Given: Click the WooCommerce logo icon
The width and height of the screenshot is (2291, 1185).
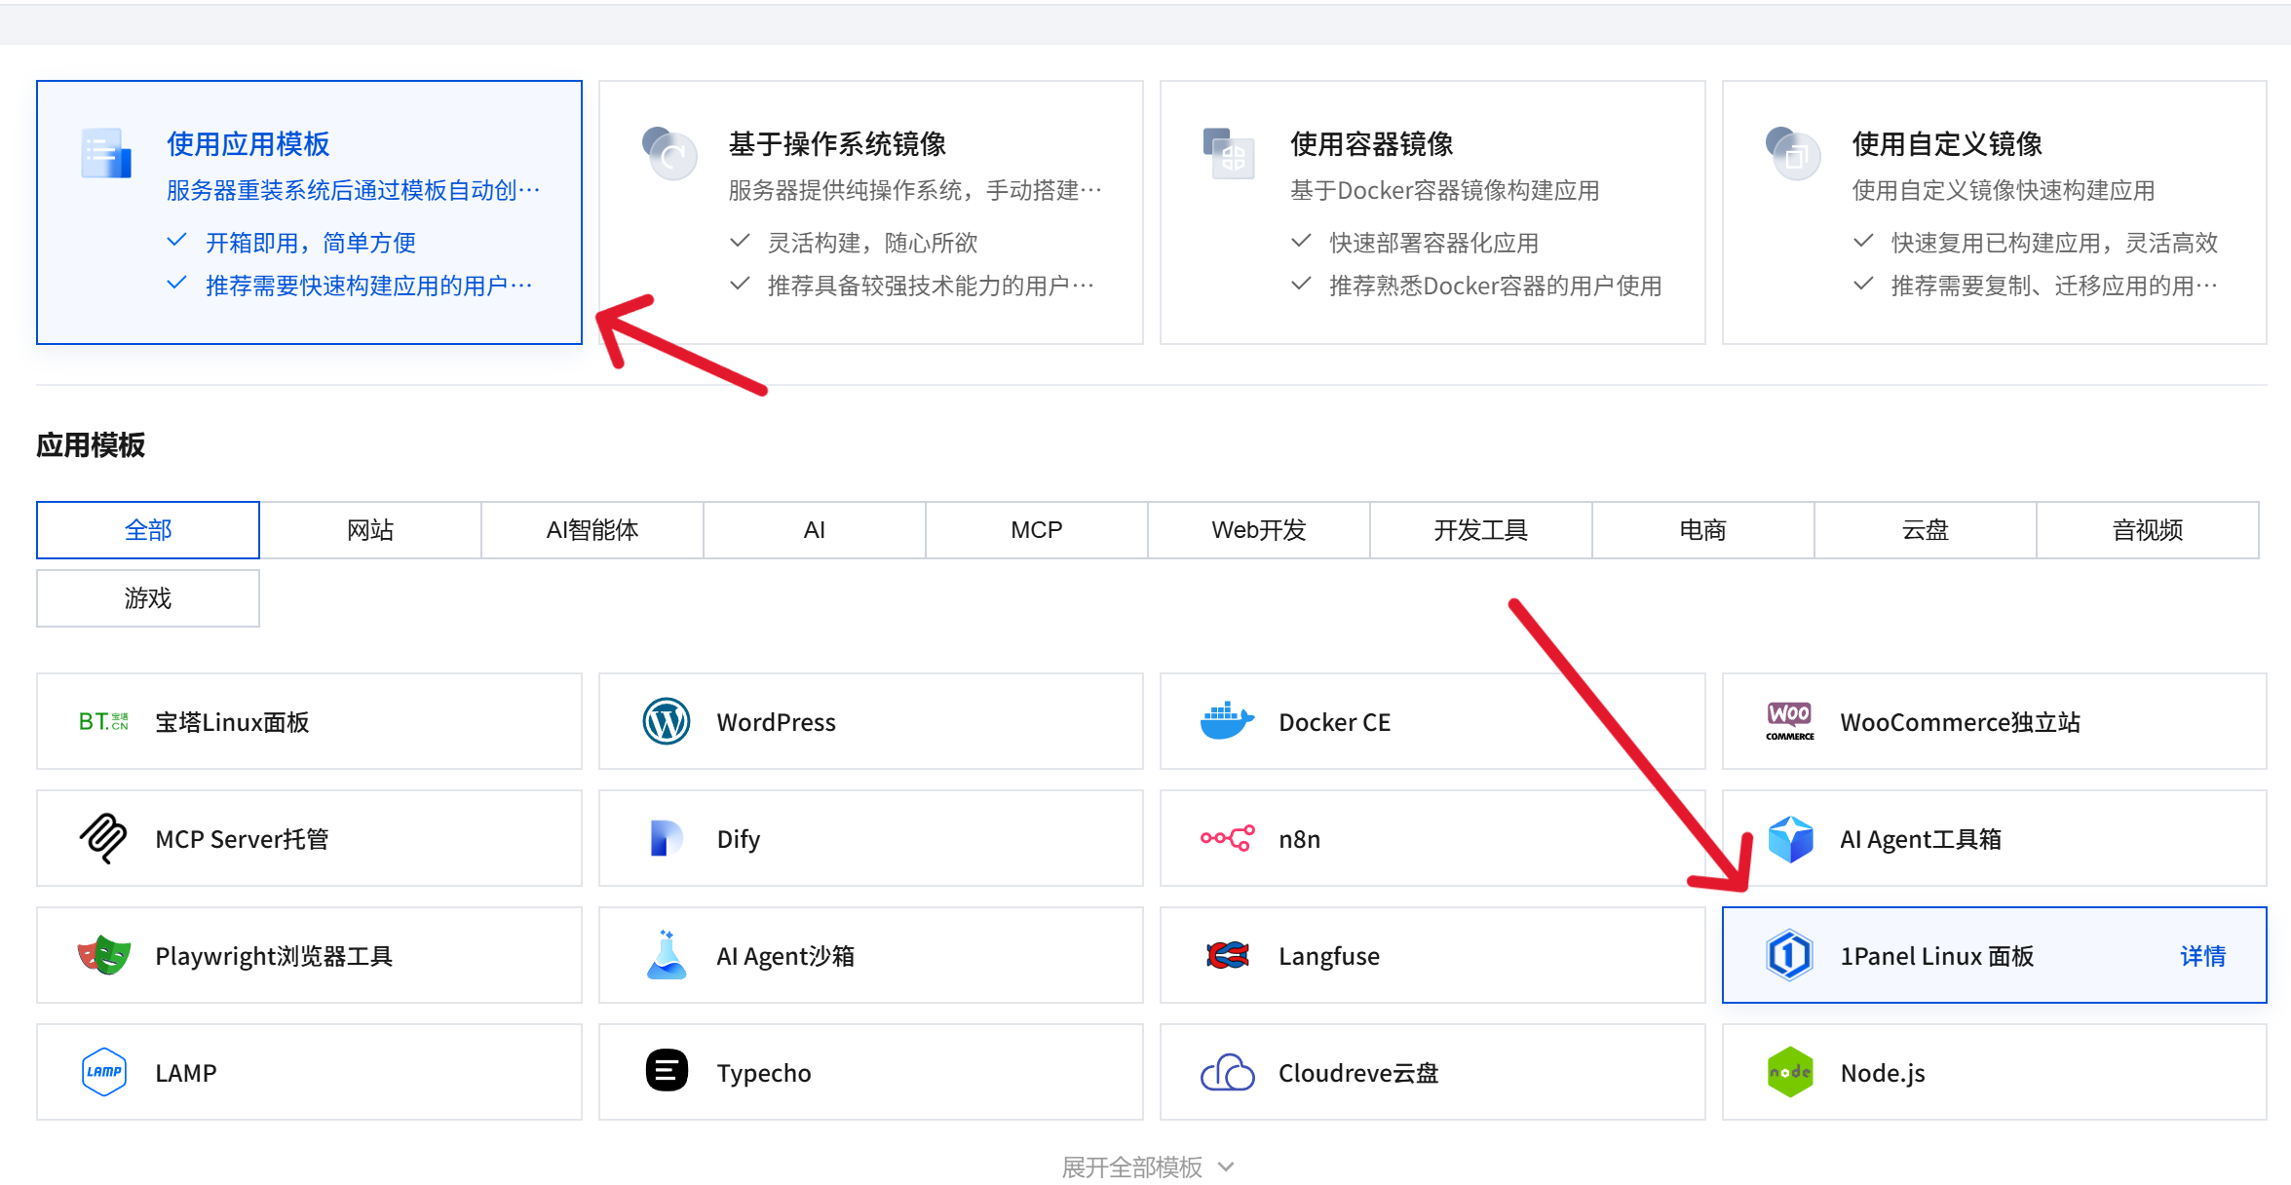Looking at the screenshot, I should [1789, 721].
